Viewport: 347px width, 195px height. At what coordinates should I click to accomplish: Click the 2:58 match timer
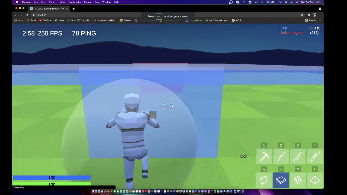tap(28, 33)
